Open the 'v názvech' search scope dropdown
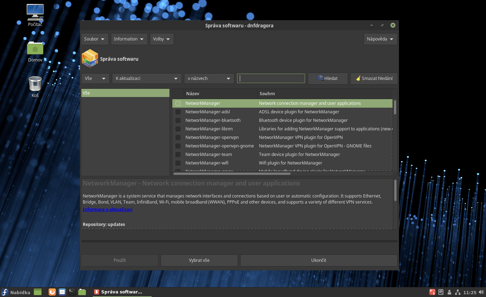Screen dimensions: 486x297 (209, 79)
